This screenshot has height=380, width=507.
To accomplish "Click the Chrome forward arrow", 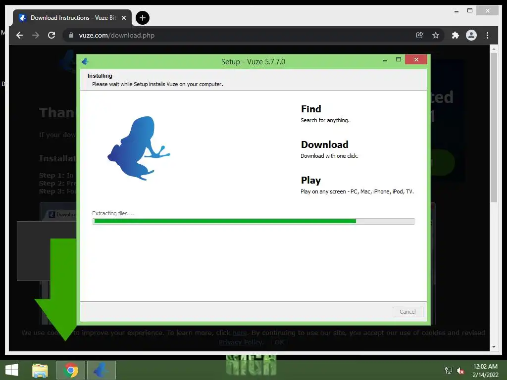I will pyautogui.click(x=36, y=35).
